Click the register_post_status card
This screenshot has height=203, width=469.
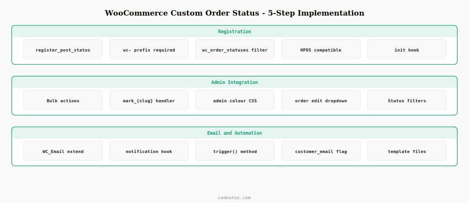pos(63,49)
